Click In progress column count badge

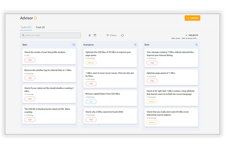coord(135,45)
